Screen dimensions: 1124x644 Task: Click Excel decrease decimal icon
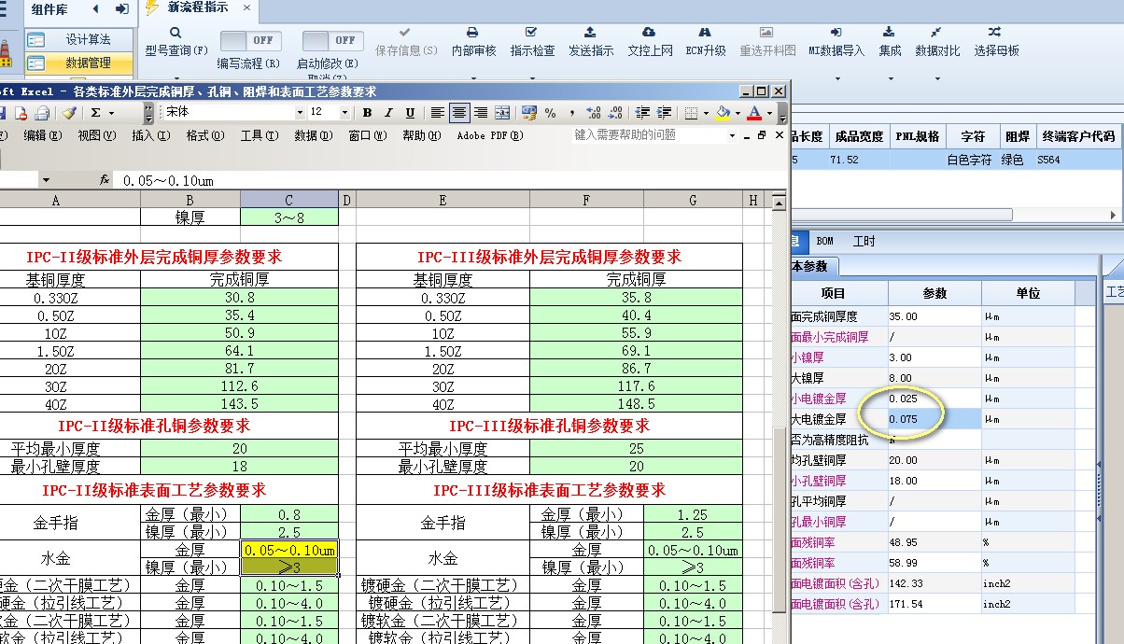(615, 113)
